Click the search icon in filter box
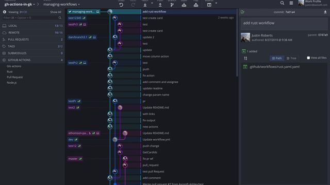330x185 pixels. (x=60, y=18)
